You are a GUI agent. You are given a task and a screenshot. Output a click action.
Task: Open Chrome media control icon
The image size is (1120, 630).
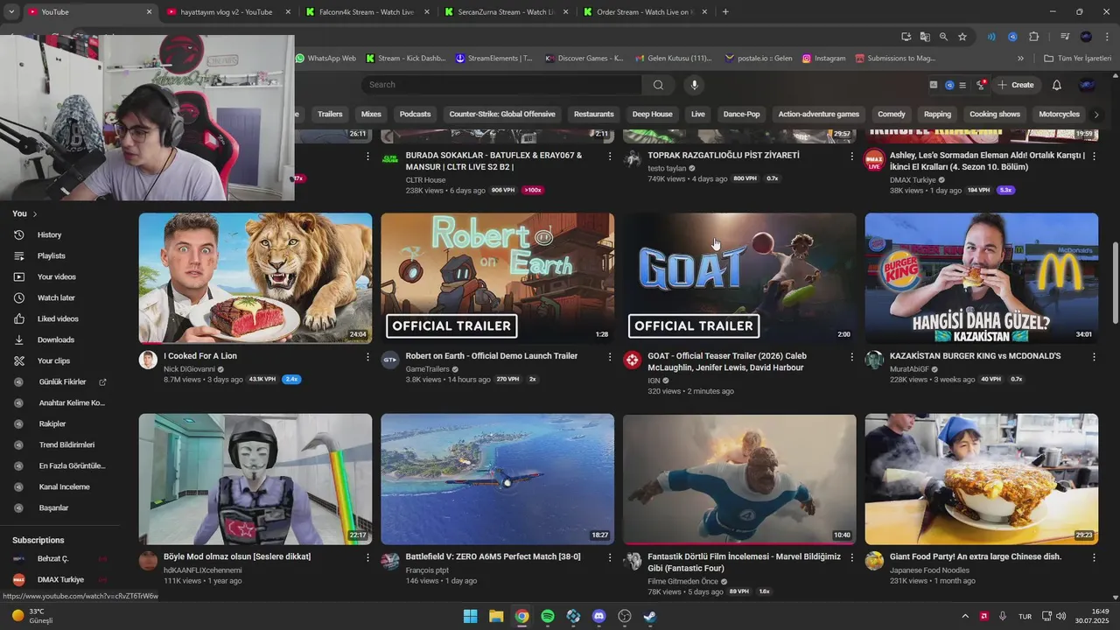tap(1065, 37)
